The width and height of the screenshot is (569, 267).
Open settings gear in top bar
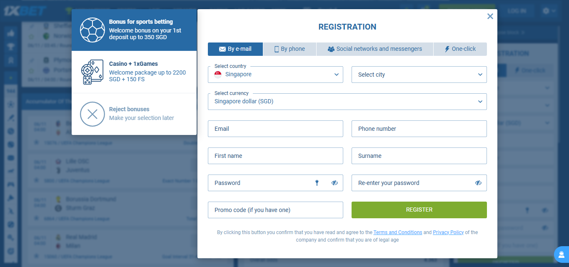coord(546,11)
